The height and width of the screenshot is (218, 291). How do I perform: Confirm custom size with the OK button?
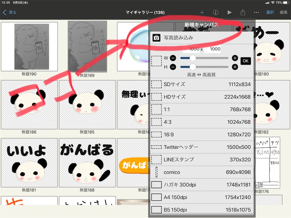[246, 61]
